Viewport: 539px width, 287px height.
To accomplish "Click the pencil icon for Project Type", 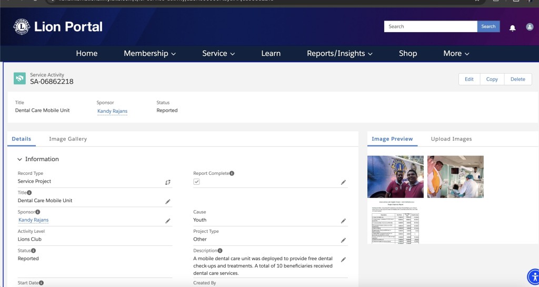I will 343,240.
